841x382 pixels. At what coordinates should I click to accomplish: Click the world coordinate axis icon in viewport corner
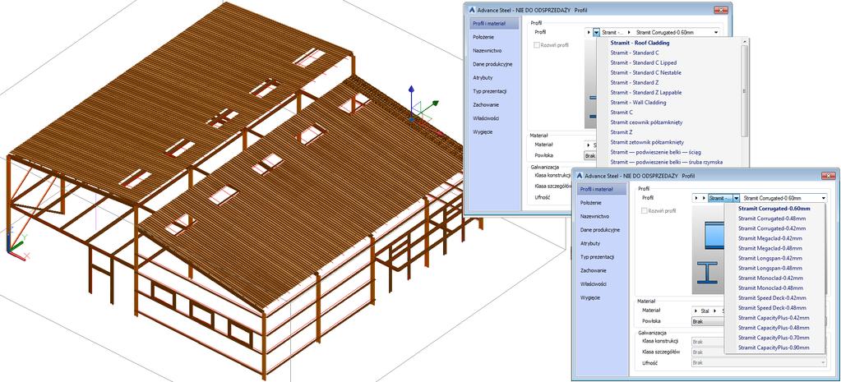click(17, 244)
